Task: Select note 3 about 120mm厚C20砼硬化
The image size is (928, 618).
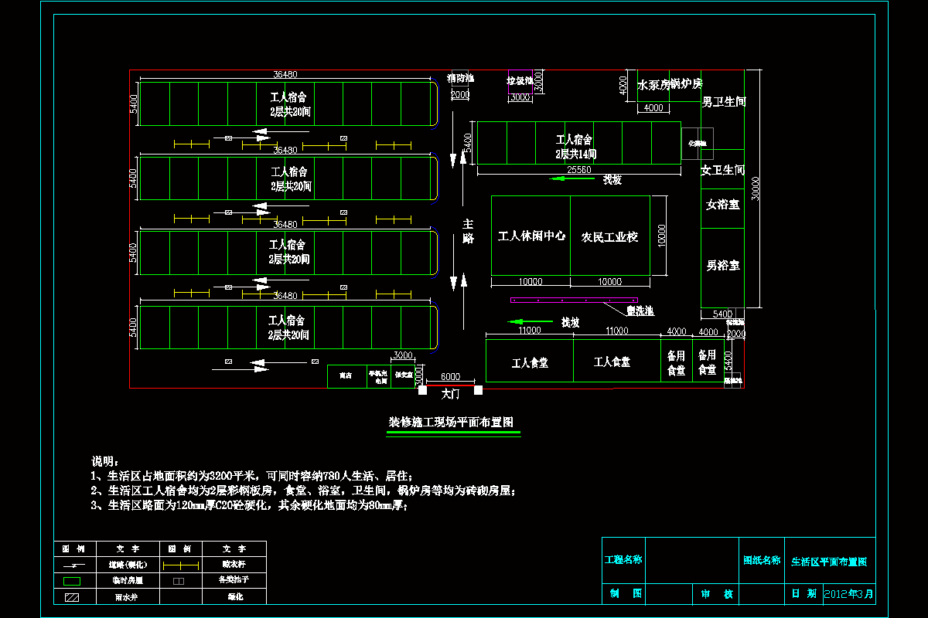Action: [x=249, y=505]
